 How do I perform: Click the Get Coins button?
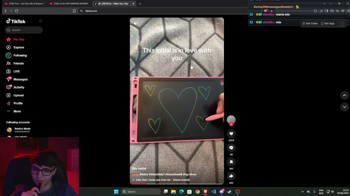tap(310, 23)
